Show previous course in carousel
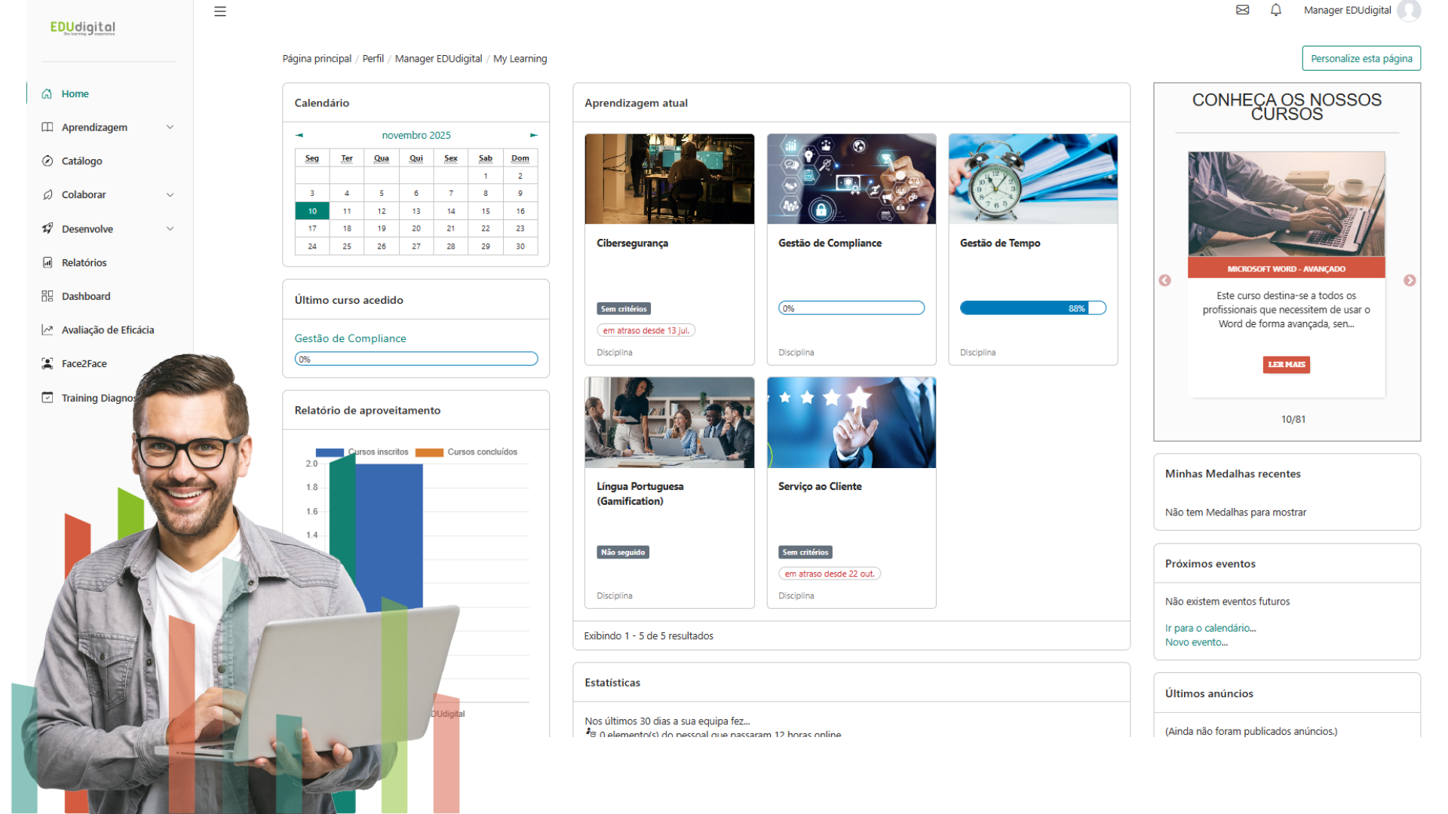 click(1164, 280)
